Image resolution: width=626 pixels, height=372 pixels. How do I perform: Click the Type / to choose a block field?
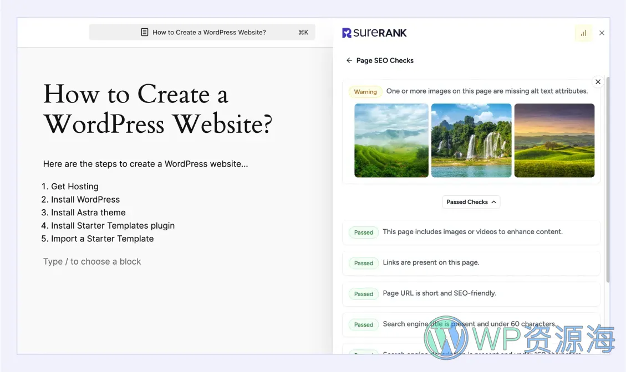pos(92,261)
